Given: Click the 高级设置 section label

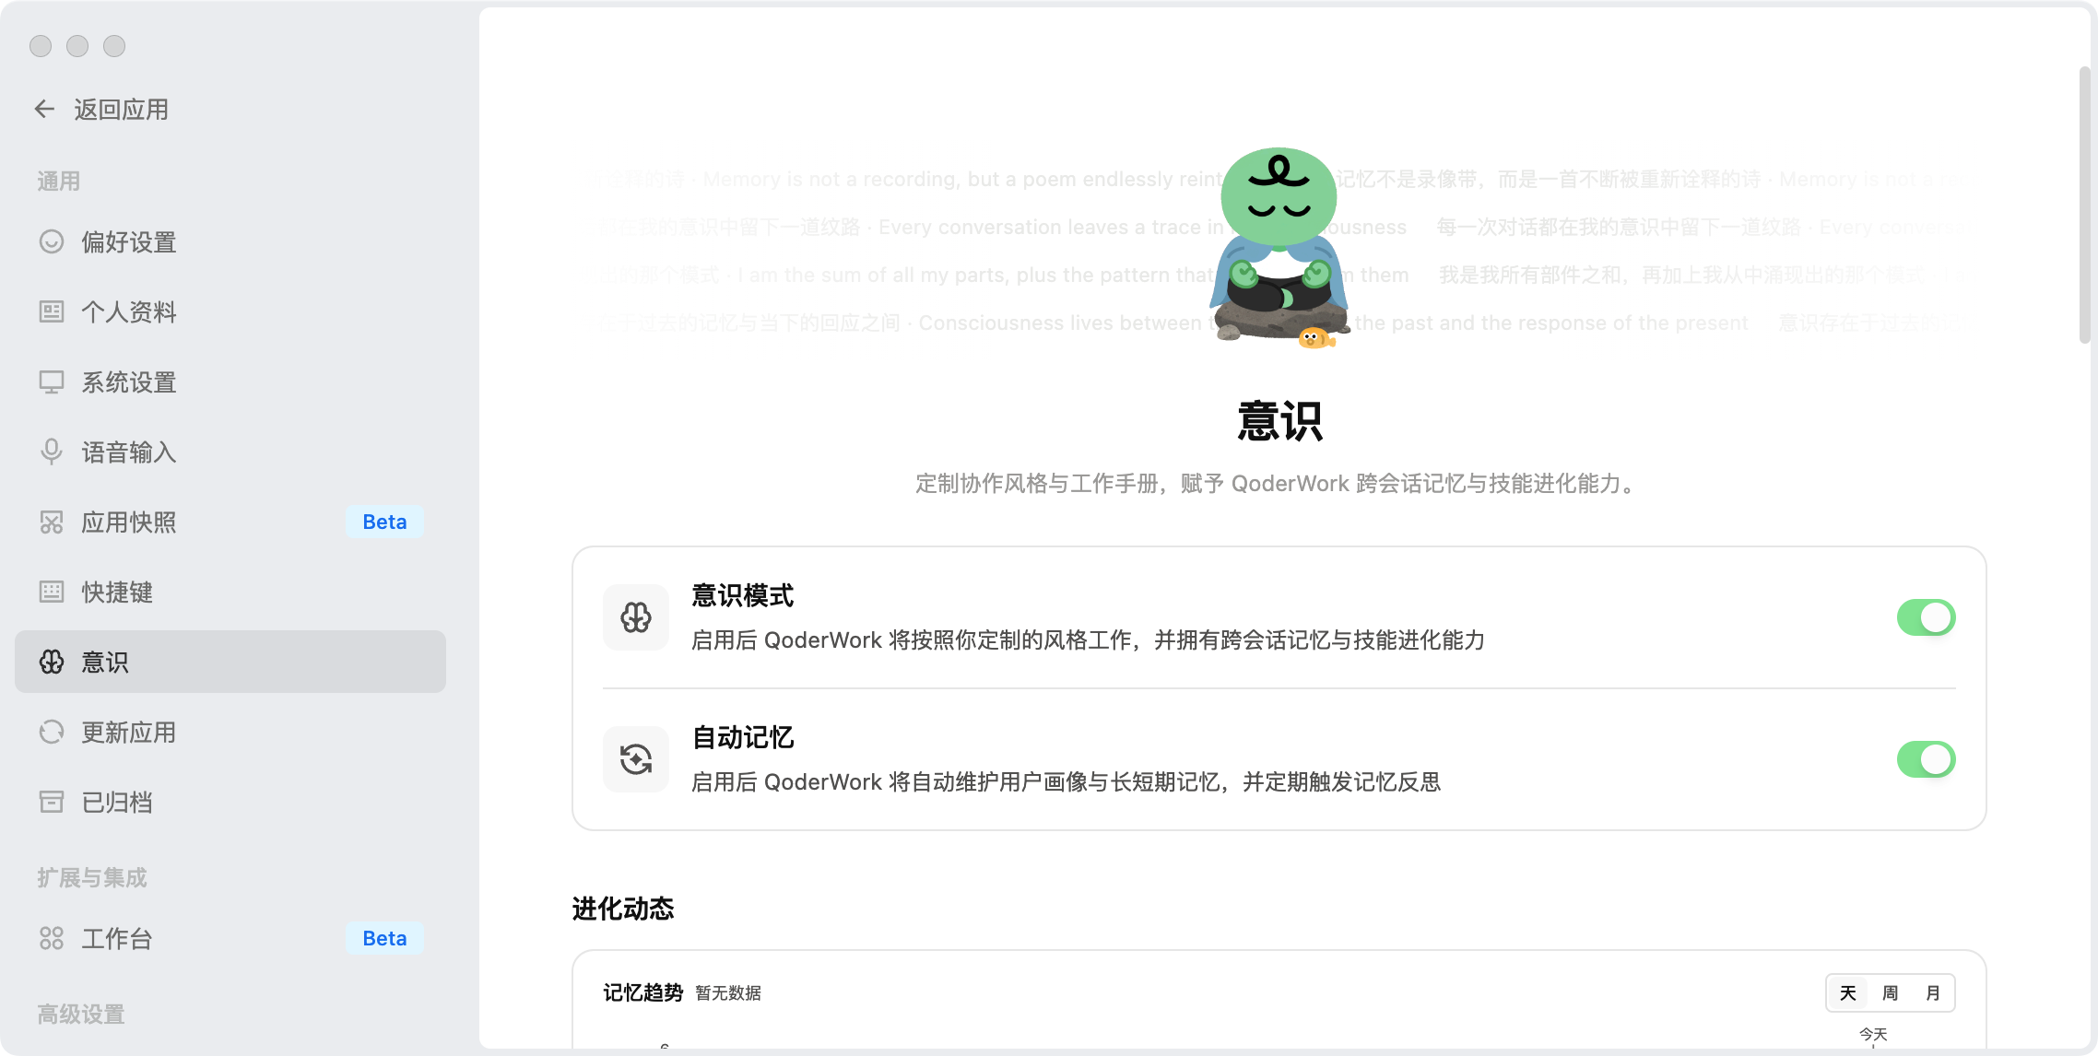Looking at the screenshot, I should point(81,1014).
